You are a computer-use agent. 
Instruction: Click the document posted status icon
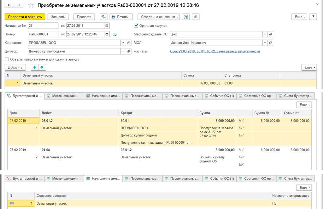tap(115, 35)
